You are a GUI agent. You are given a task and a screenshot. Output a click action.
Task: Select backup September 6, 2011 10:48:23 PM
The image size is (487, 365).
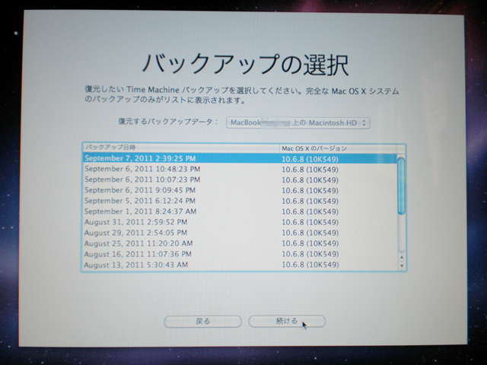pyautogui.click(x=240, y=169)
